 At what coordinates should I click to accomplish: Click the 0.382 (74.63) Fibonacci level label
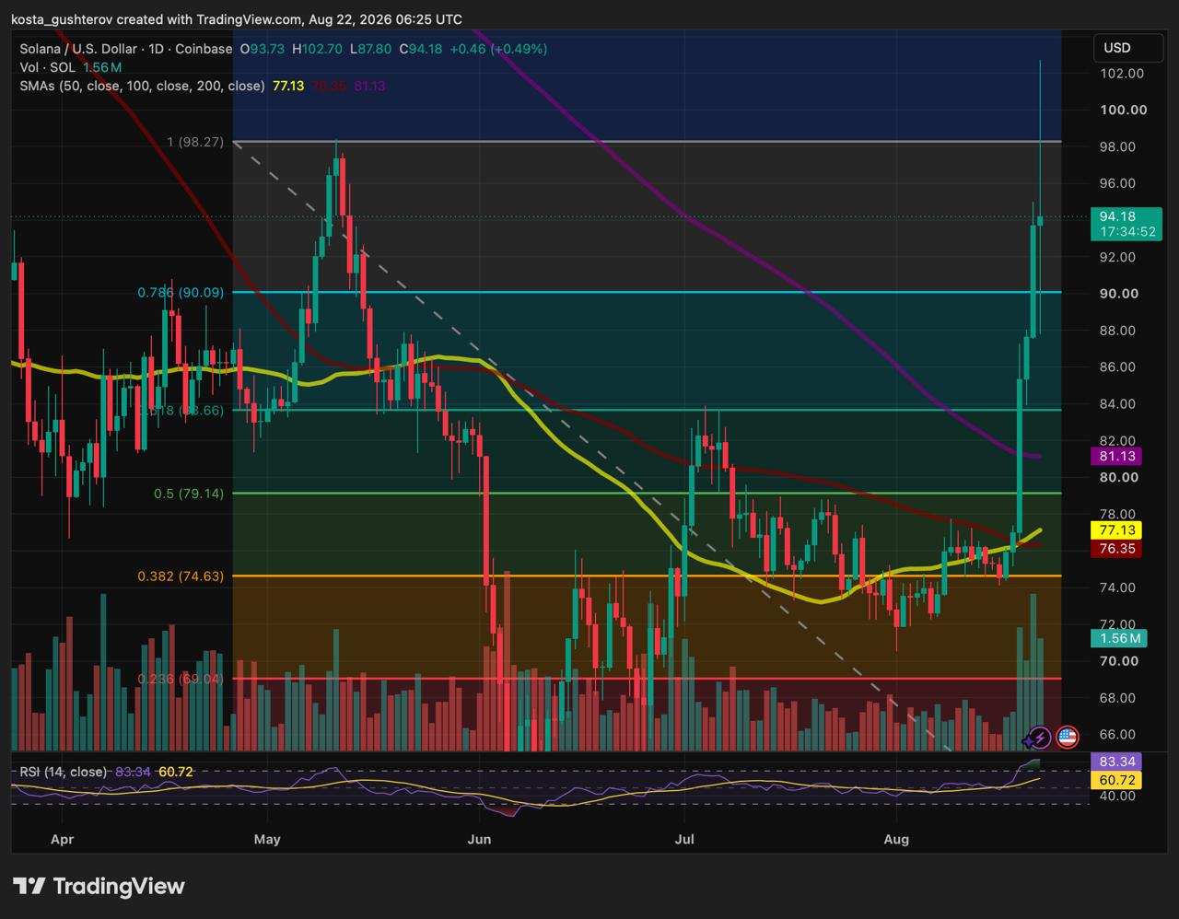(x=181, y=576)
